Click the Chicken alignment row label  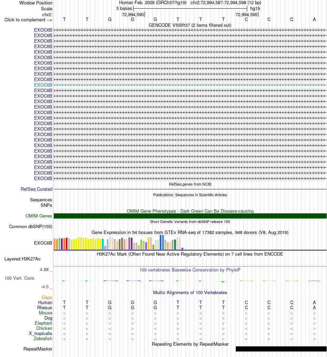pyautogui.click(x=44, y=328)
